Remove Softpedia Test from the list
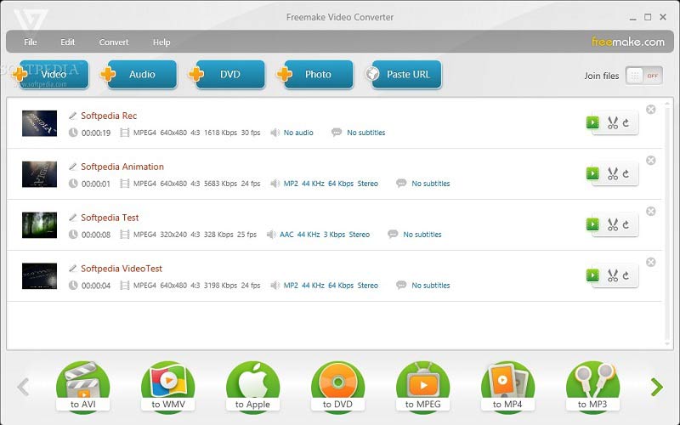Screen dimensions: 680x425 click(x=651, y=212)
